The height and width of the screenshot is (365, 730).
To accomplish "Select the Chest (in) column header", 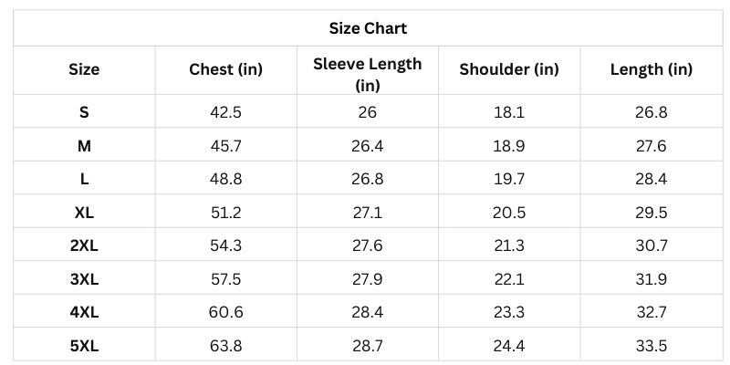I will tap(225, 69).
